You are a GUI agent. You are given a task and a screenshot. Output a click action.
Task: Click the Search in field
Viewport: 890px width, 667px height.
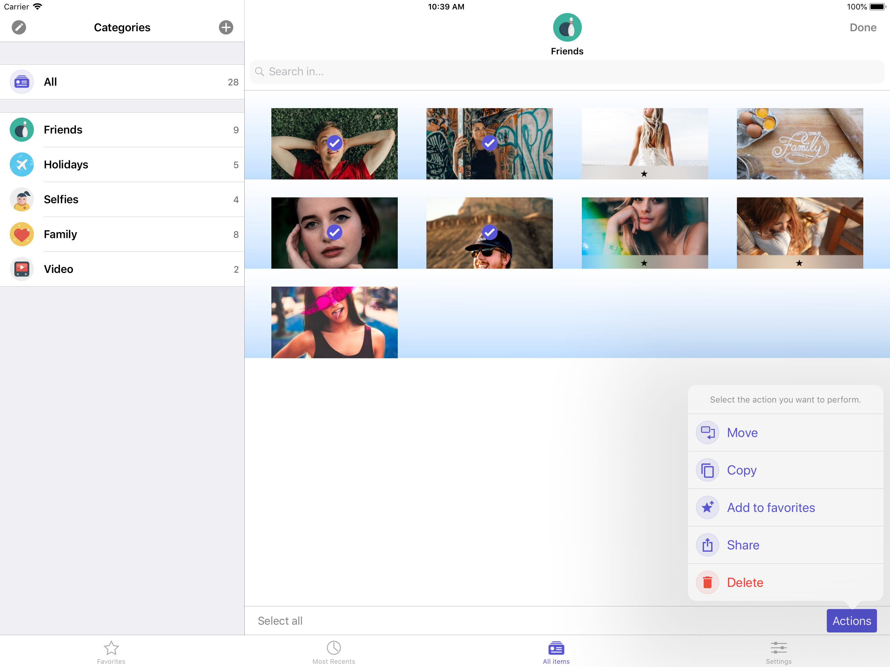pyautogui.click(x=567, y=72)
